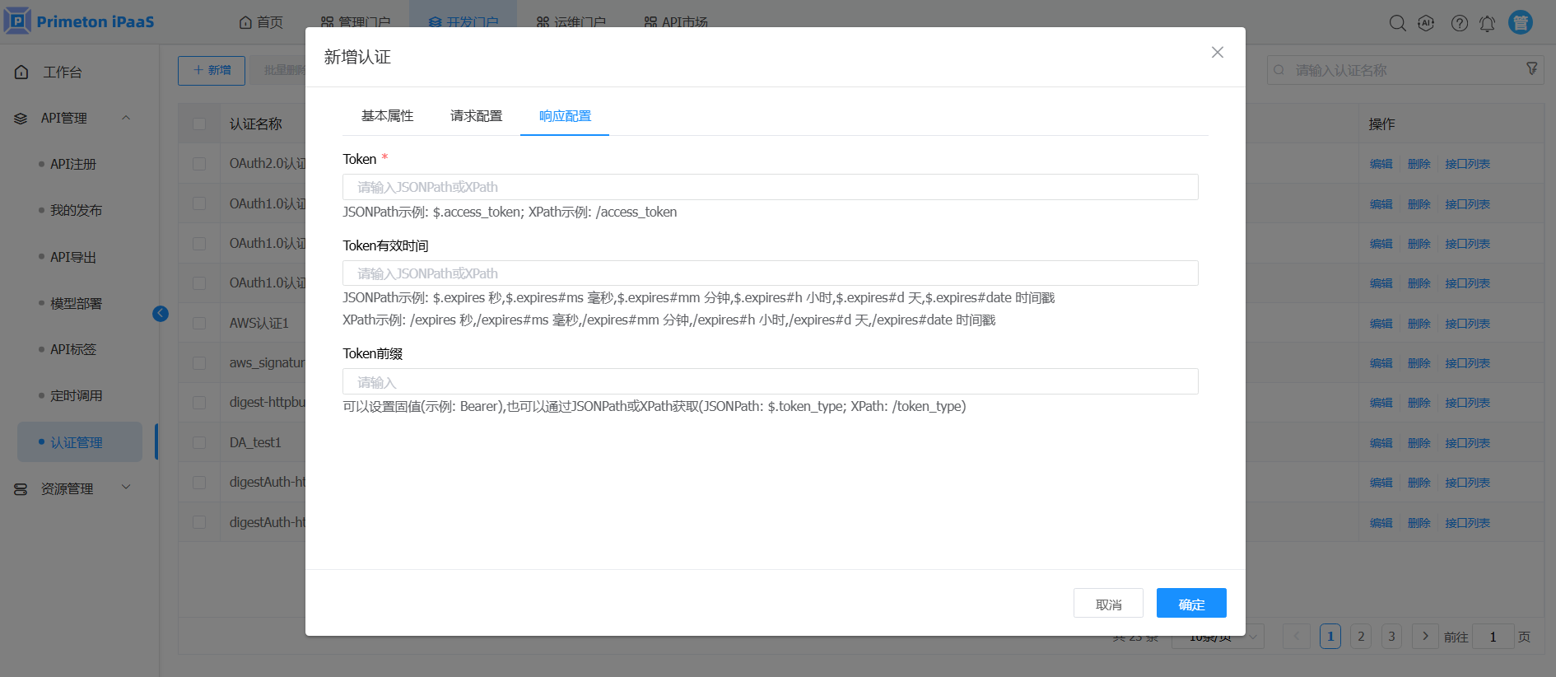Open the notification bell

(1487, 23)
